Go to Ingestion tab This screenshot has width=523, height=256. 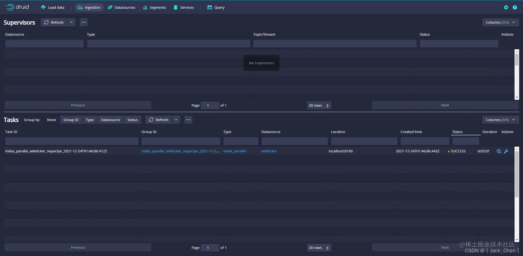pyautogui.click(x=89, y=7)
